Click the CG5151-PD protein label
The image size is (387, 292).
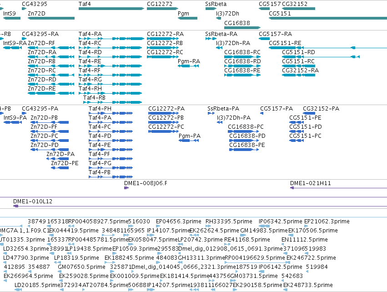pyautogui.click(x=306, y=127)
